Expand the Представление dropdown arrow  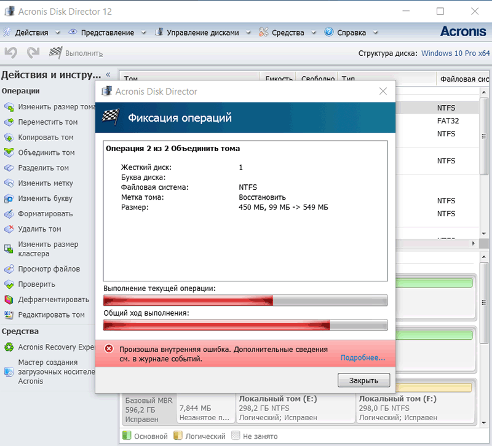point(143,33)
